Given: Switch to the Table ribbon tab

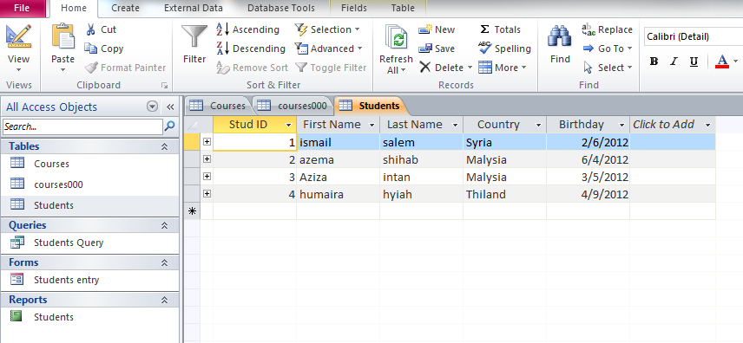Looking at the screenshot, I should pos(403,8).
